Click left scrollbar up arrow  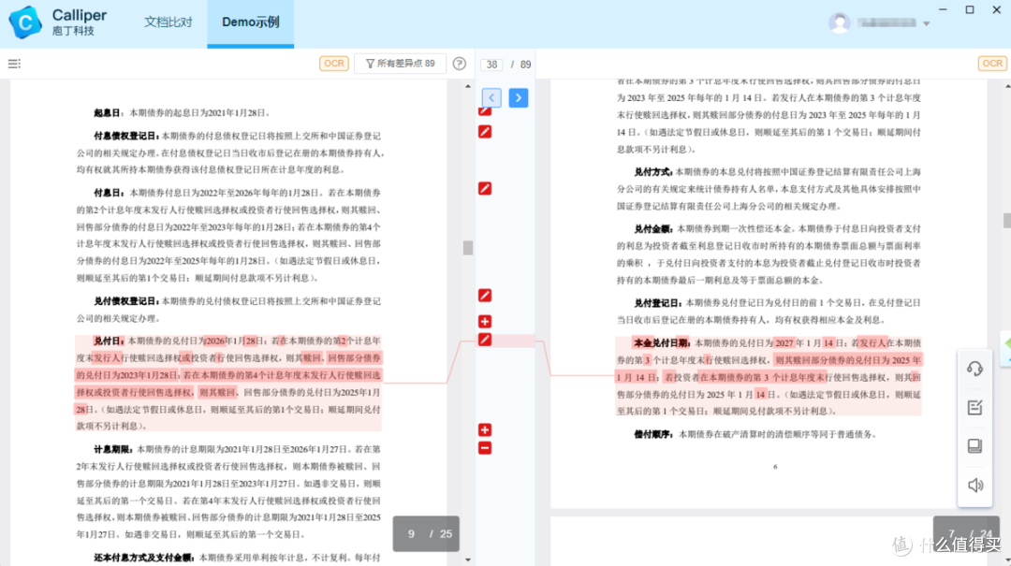click(468, 86)
